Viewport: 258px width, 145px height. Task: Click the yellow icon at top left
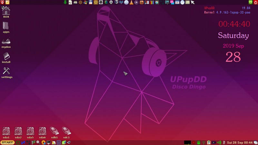7,2
